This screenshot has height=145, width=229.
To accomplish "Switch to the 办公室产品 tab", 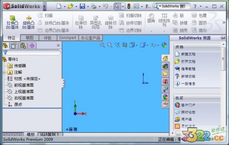I will point(90,38).
